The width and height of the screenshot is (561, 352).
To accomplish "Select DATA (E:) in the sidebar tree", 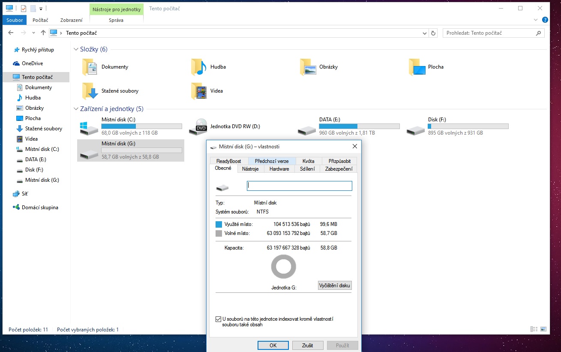I will click(36, 159).
